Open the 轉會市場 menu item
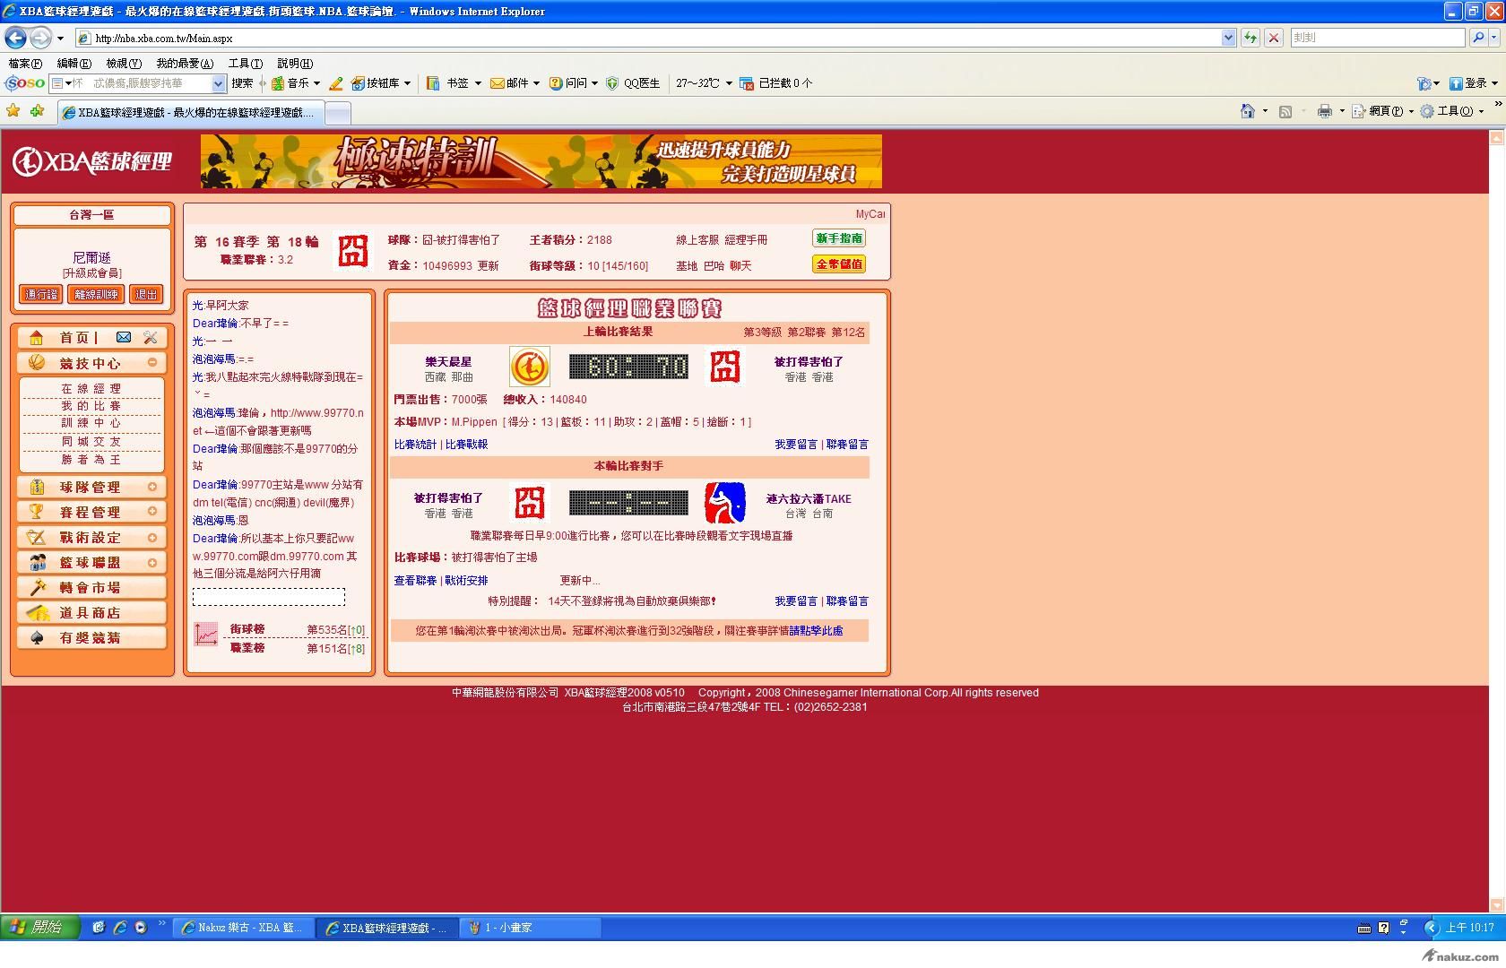 [91, 587]
